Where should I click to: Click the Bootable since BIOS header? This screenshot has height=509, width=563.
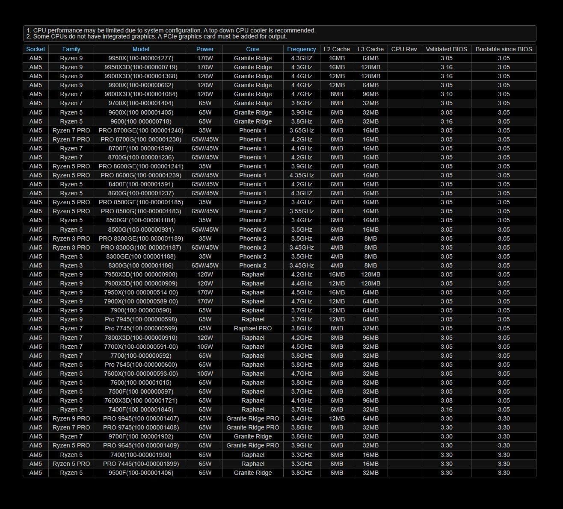click(504, 49)
